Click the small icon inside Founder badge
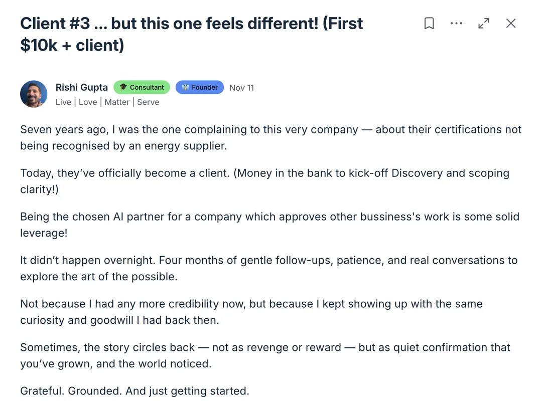 [x=185, y=87]
